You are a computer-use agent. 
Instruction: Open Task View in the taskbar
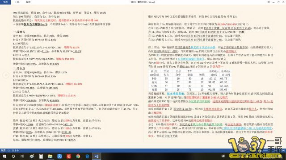coord(22,156)
